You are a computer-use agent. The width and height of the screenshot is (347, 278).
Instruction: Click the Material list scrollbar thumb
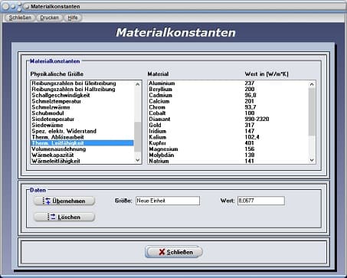pos(312,112)
